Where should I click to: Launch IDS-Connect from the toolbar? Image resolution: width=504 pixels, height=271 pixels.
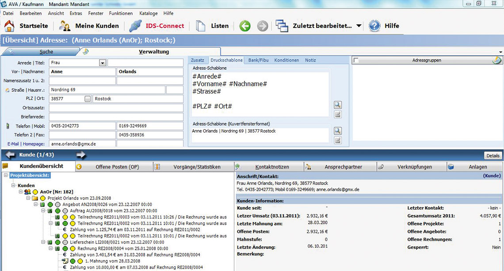(x=135, y=26)
